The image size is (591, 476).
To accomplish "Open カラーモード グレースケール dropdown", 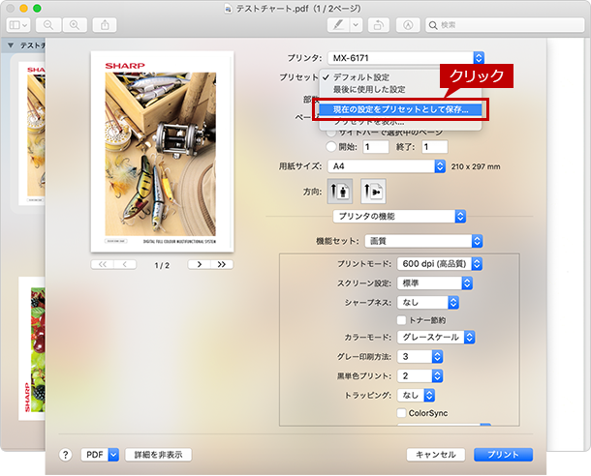I will [x=436, y=337].
